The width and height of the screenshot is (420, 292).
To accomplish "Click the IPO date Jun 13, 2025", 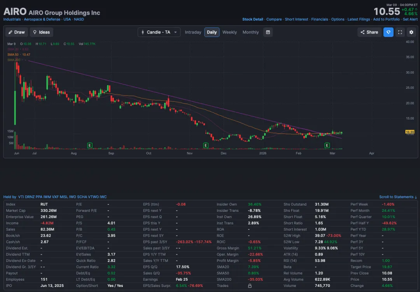I will 52,286.
